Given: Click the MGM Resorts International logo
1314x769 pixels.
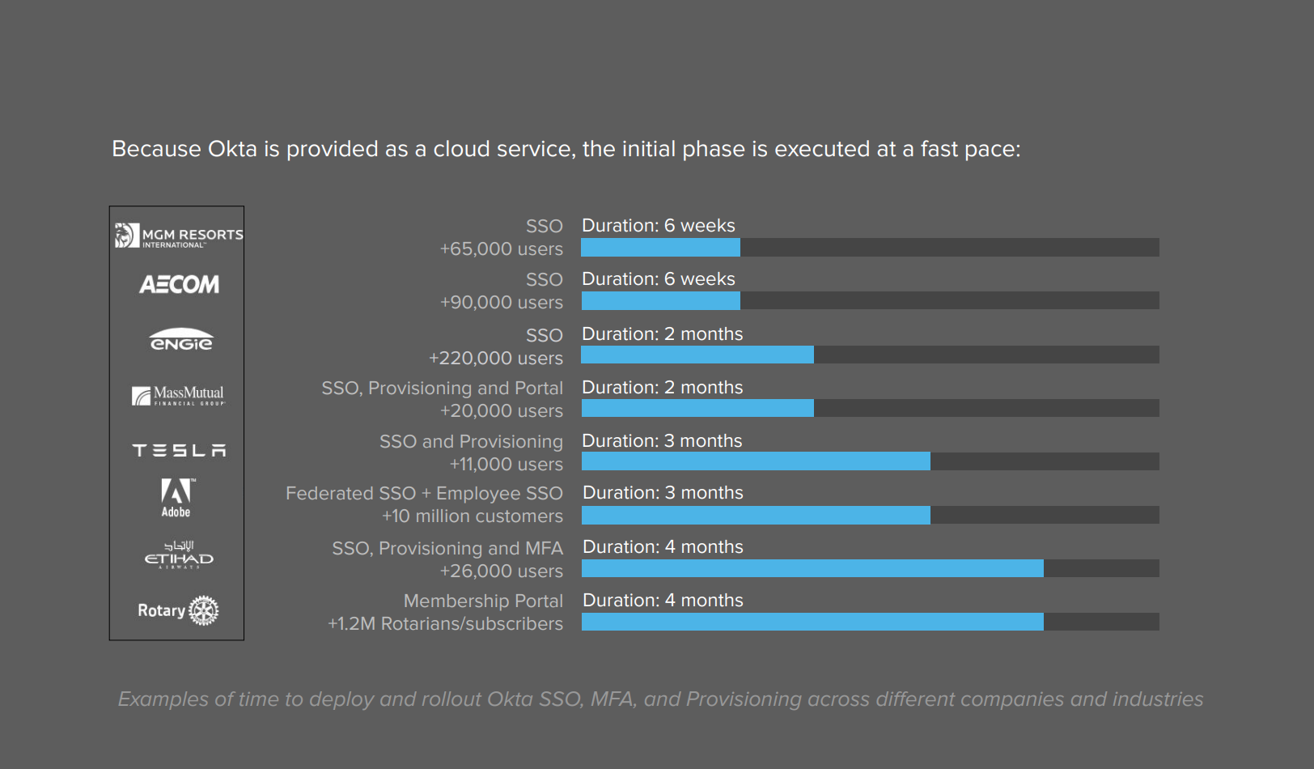Looking at the screenshot, I should [x=179, y=236].
